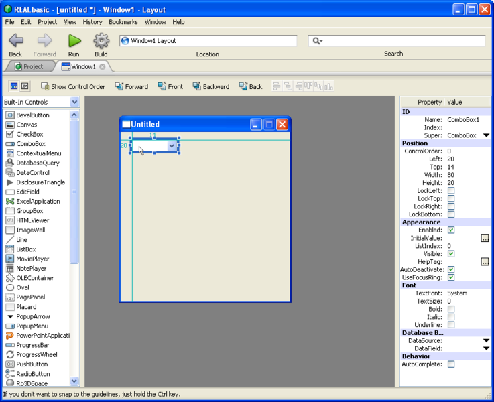
Task: Click InitialValue ellipsis button
Action: 485,238
